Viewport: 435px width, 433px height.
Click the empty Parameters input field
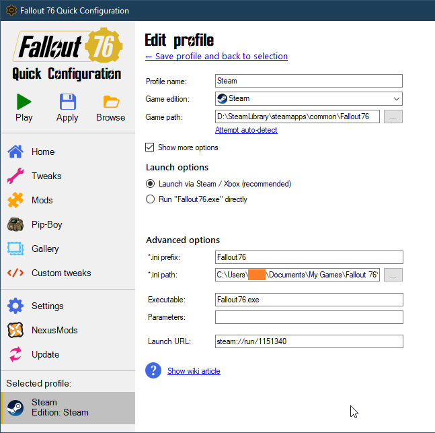(309, 317)
